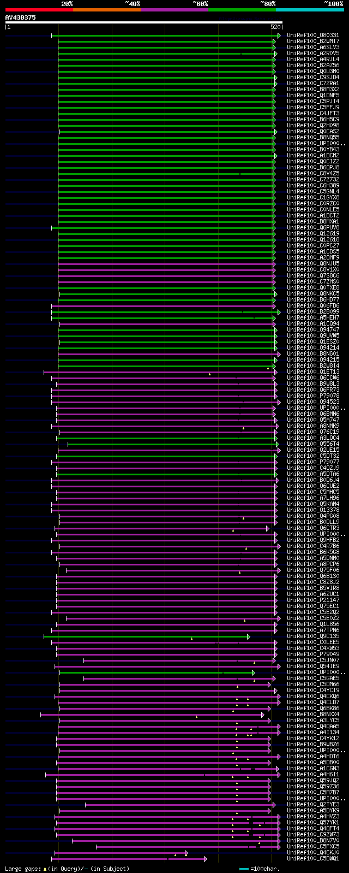Click the green ~80% identity legend swatch
The image size is (349, 873).
pos(242,9)
